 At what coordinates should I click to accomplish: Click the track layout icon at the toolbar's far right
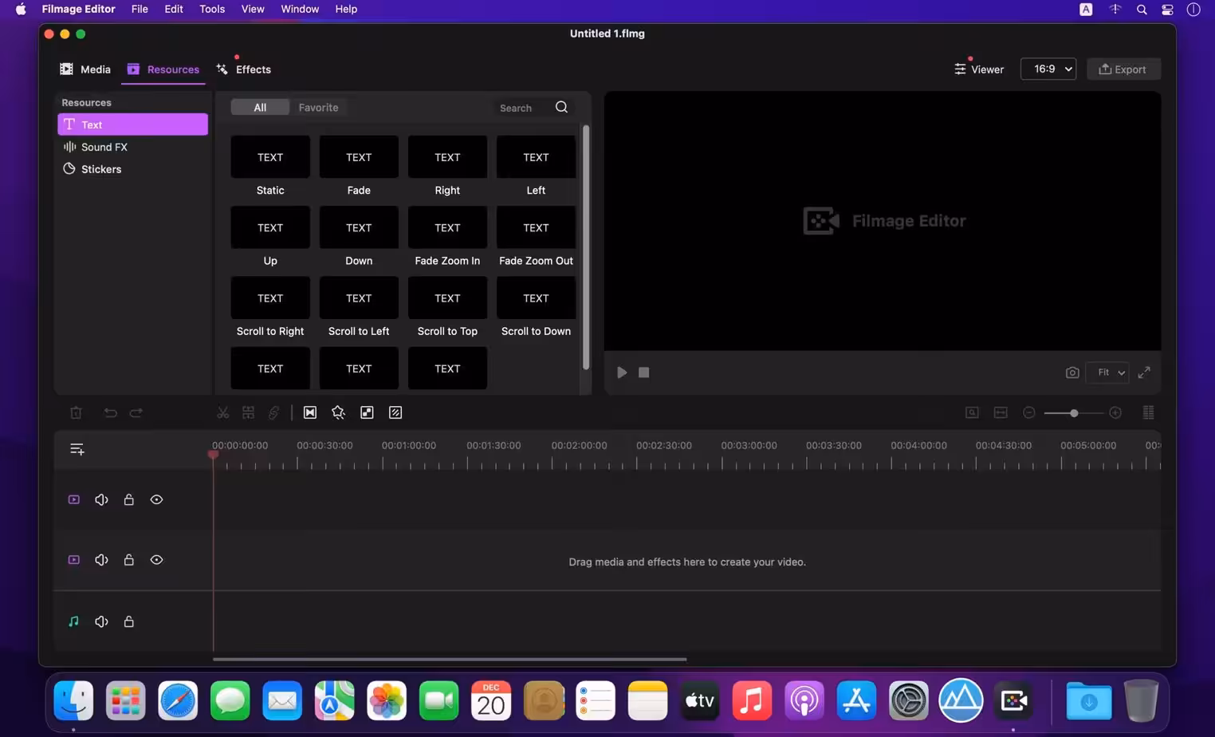1149,412
